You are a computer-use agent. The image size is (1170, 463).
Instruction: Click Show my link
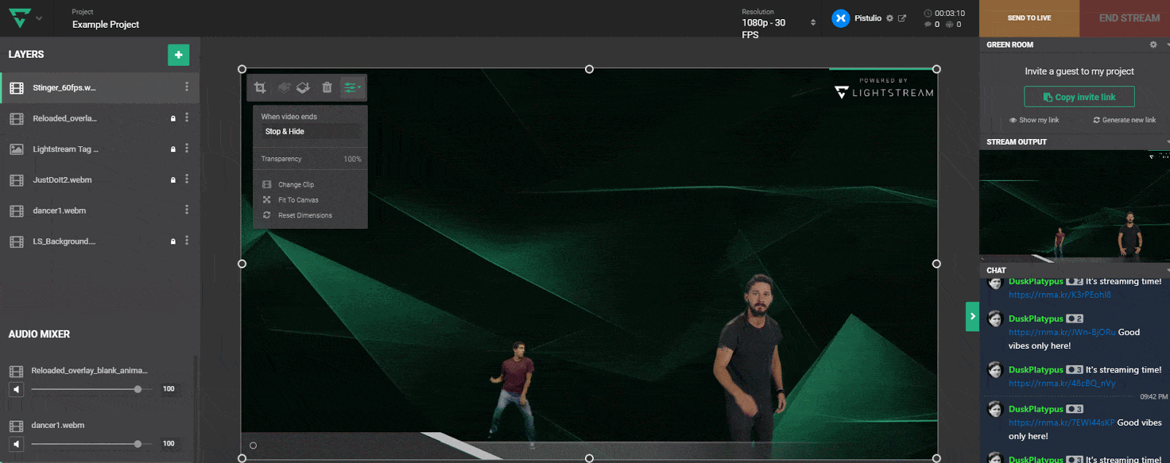coord(1034,120)
